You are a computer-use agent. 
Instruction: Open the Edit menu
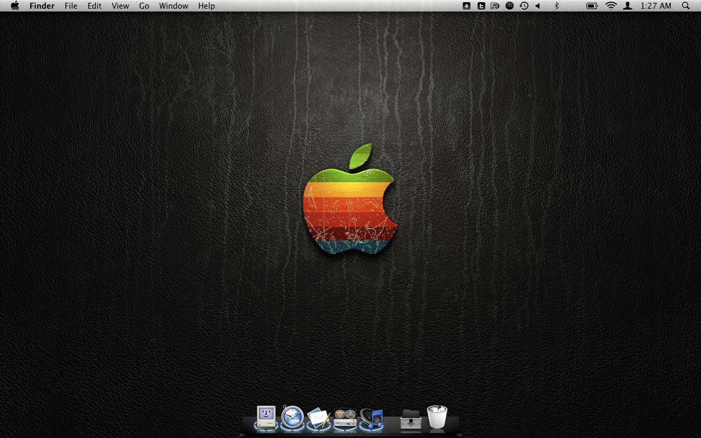95,6
